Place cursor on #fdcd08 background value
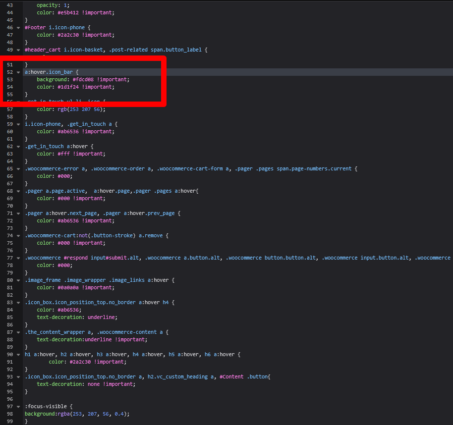The image size is (453, 425). pyautogui.click(x=83, y=79)
